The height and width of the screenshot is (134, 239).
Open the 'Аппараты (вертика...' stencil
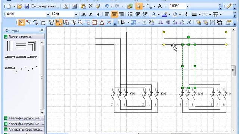(x=24, y=130)
